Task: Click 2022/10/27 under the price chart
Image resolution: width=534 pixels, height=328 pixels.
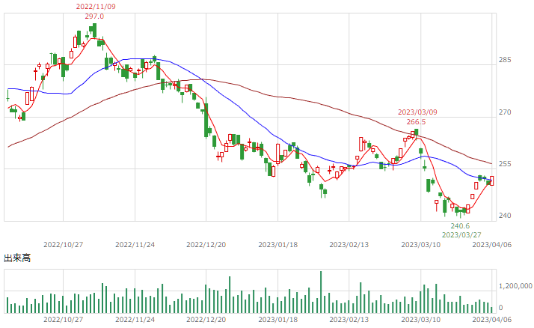Action: 64,245
